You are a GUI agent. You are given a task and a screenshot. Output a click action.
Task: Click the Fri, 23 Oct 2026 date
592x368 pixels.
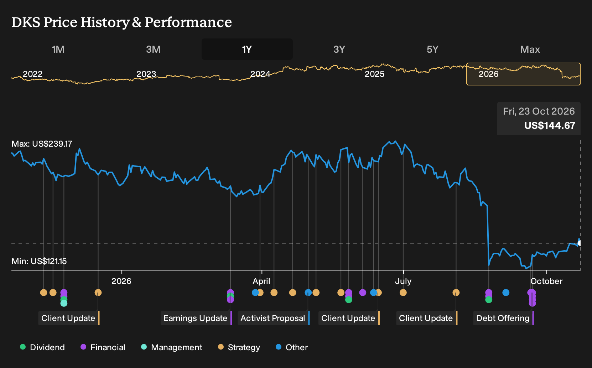(x=539, y=111)
